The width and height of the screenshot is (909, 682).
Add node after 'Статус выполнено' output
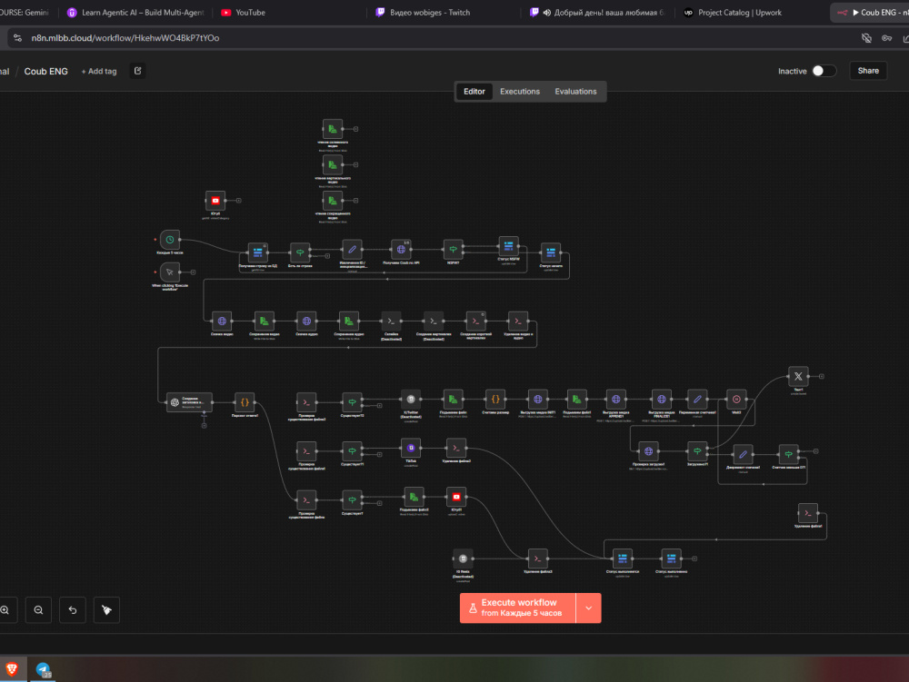[694, 558]
